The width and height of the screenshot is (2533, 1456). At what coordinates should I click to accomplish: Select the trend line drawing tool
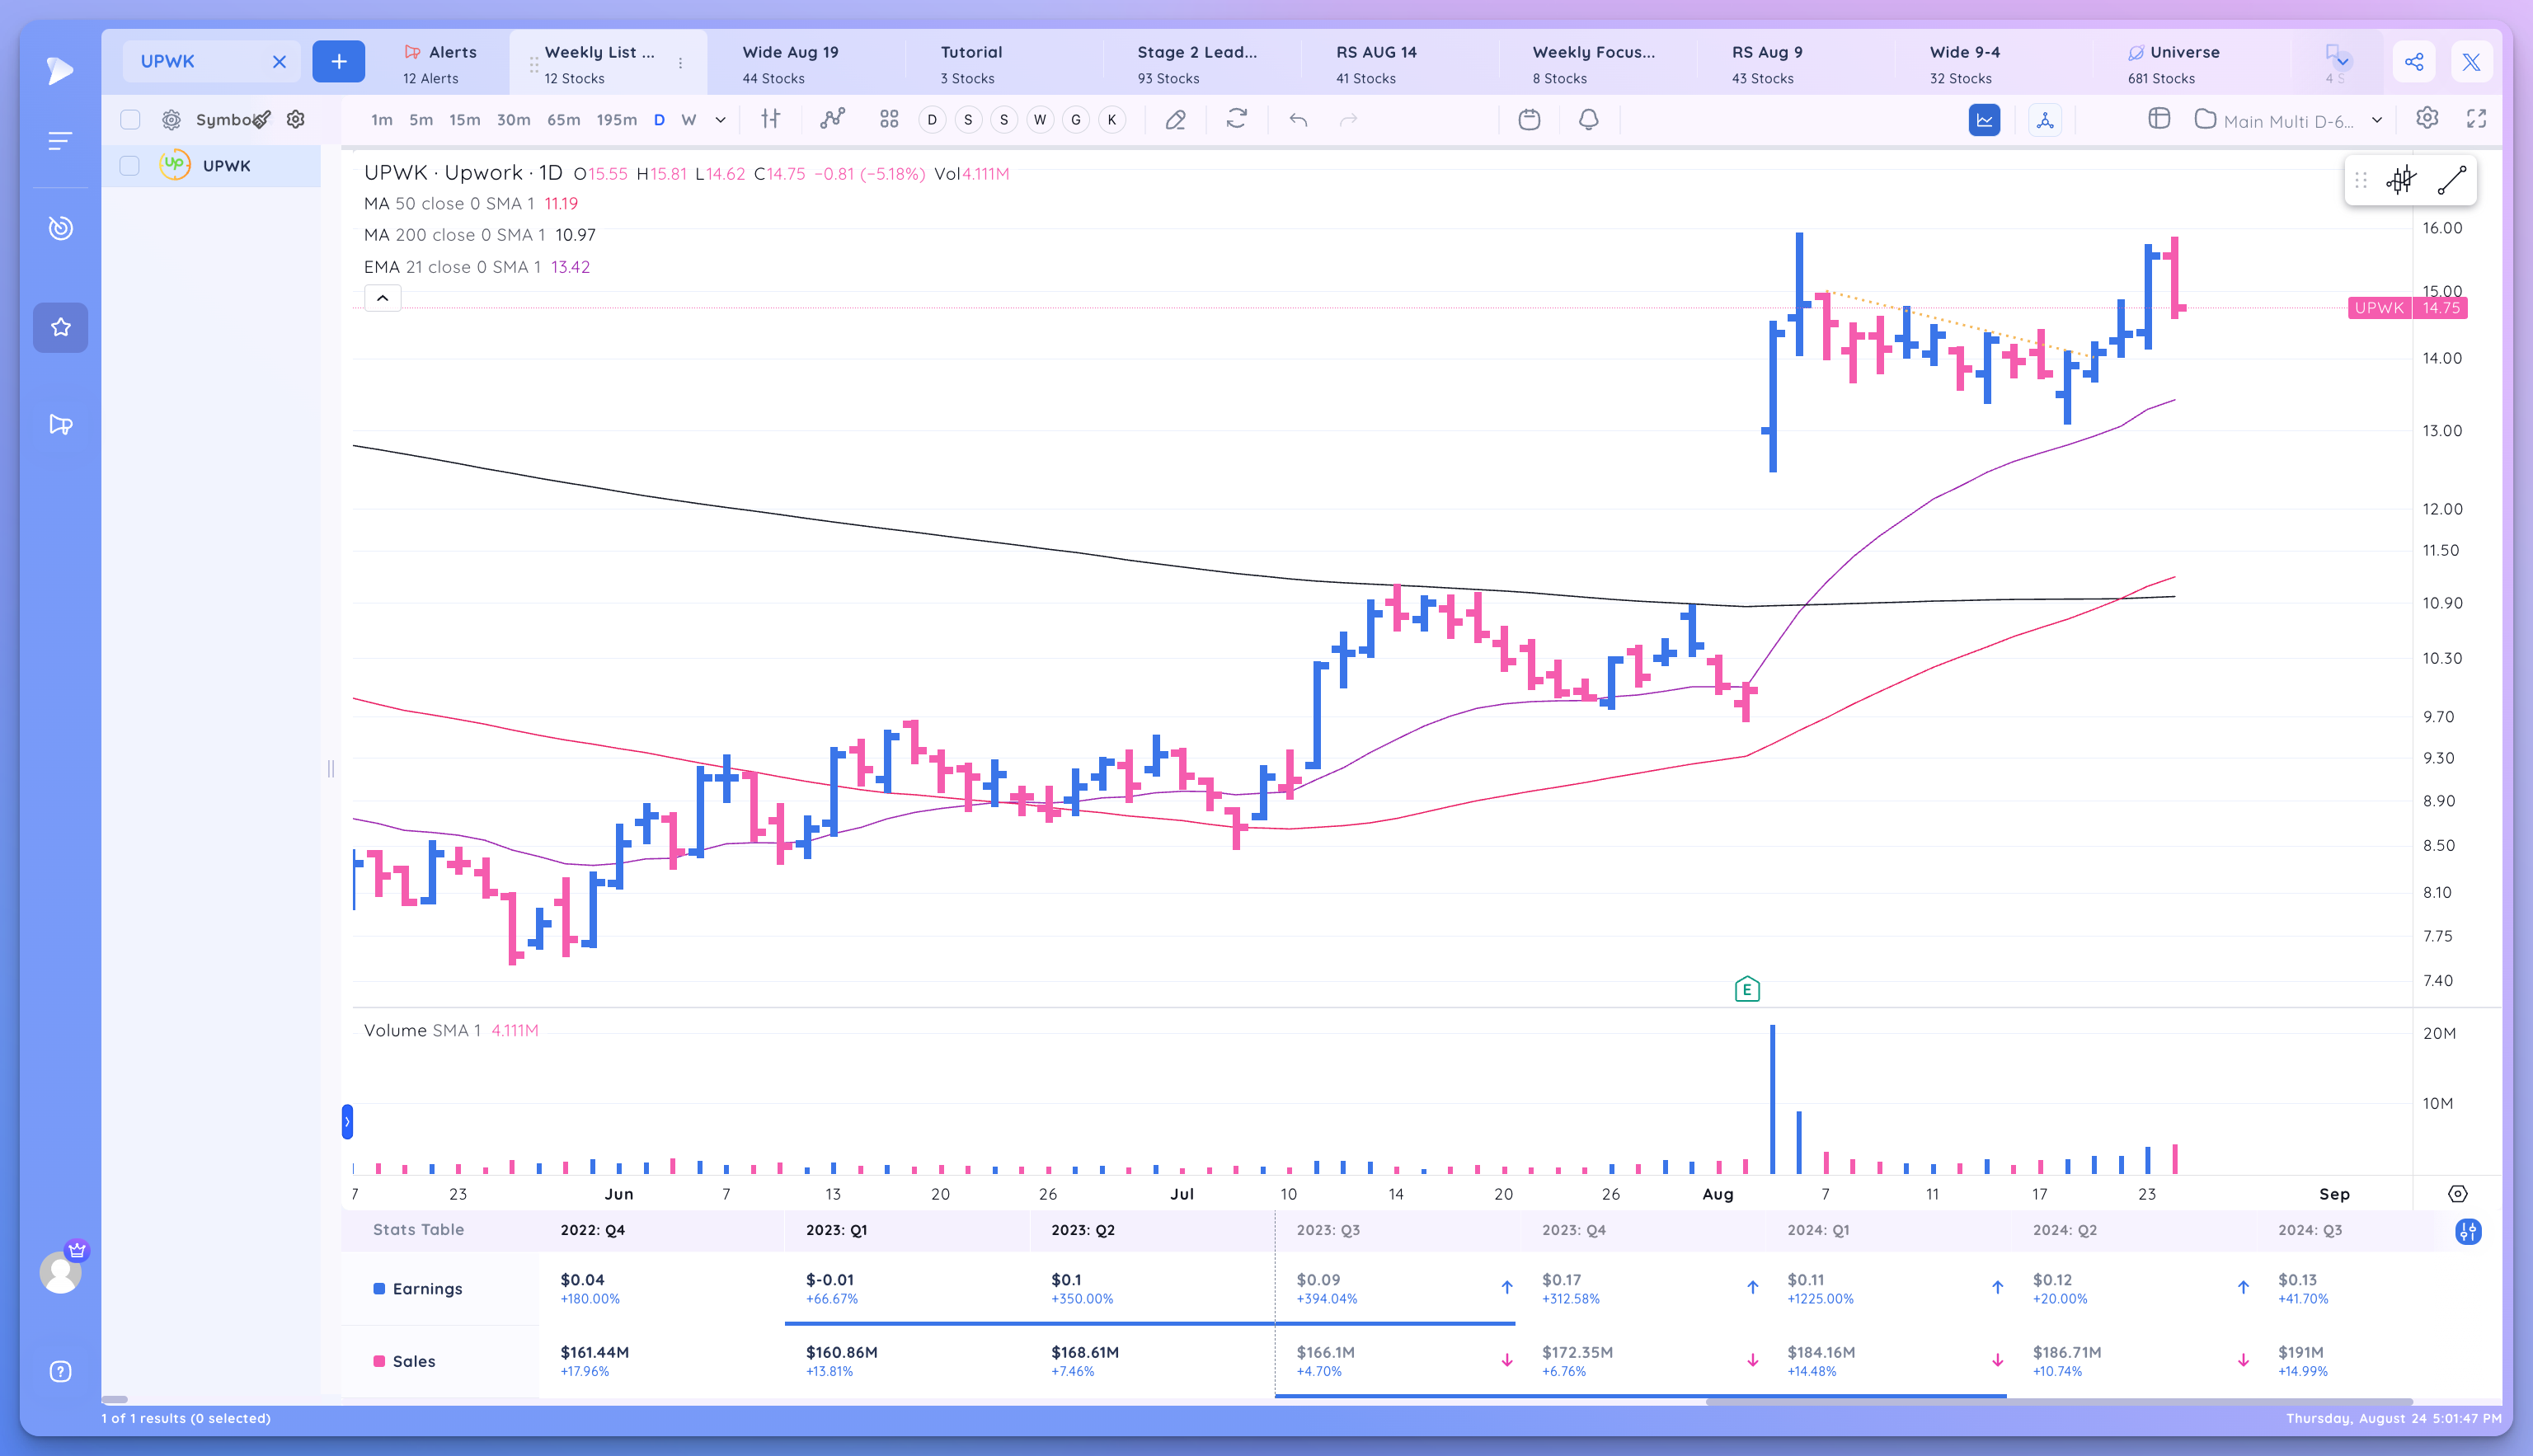(2452, 181)
